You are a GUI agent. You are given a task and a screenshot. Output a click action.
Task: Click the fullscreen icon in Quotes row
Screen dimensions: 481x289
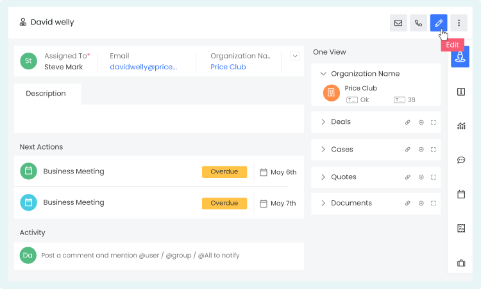(x=434, y=177)
